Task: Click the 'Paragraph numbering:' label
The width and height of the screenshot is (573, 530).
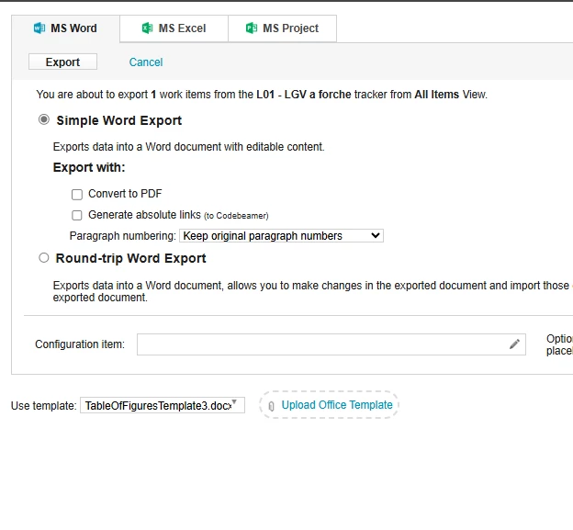Action: [x=123, y=236]
